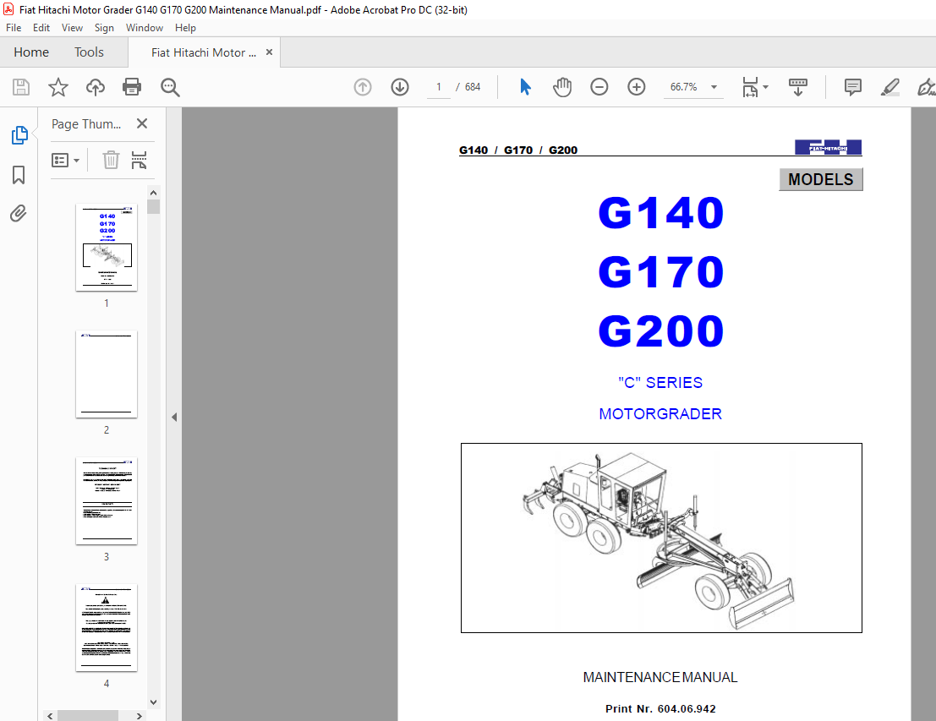
Task: Click the page number input field
Action: tap(439, 87)
